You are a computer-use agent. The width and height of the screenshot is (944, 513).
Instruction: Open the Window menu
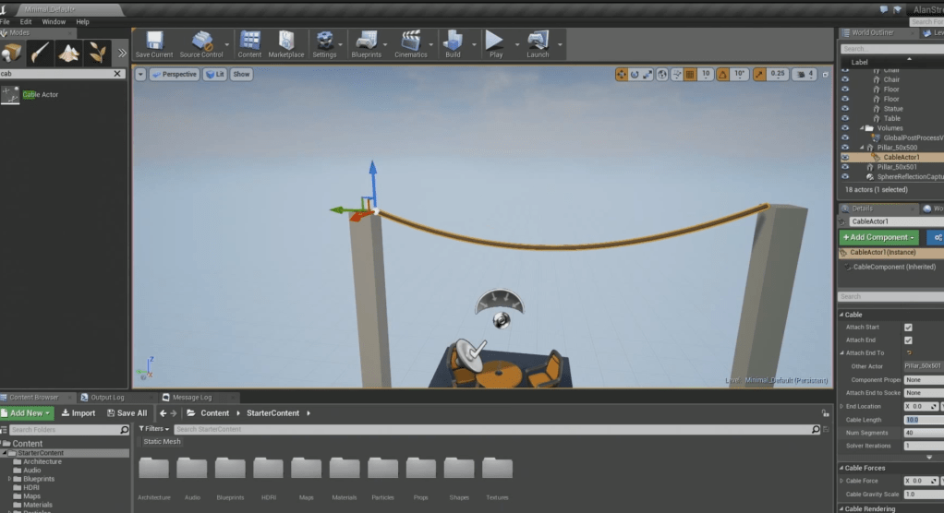click(x=54, y=21)
